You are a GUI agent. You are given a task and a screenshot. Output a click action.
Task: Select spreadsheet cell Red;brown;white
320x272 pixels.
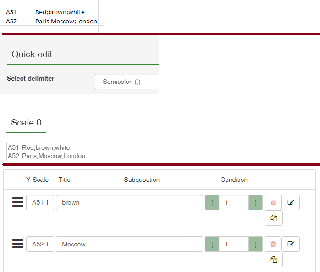(66, 12)
